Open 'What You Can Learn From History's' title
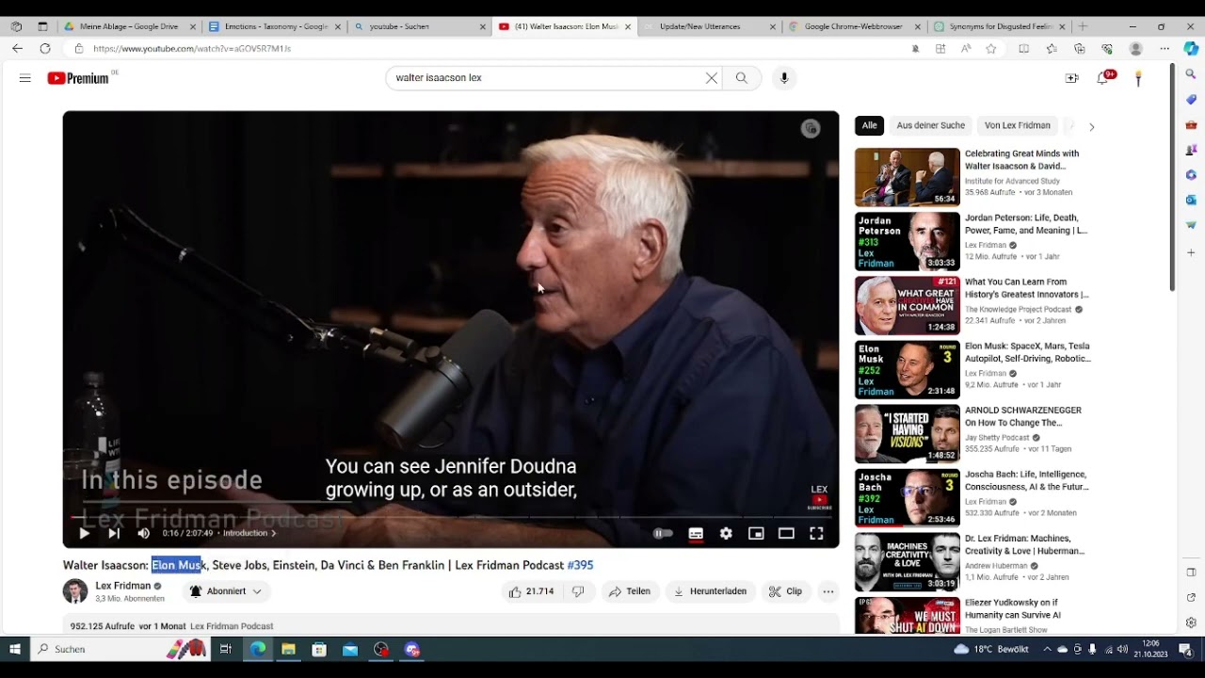The width and height of the screenshot is (1205, 678). pyautogui.click(x=1027, y=288)
